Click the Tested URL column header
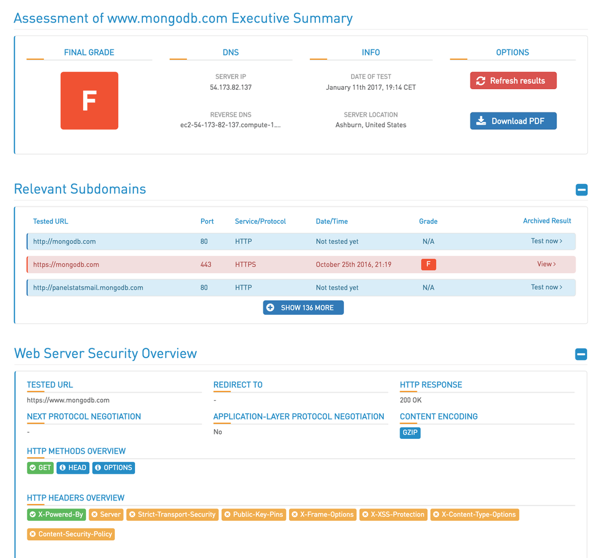 pyautogui.click(x=51, y=221)
